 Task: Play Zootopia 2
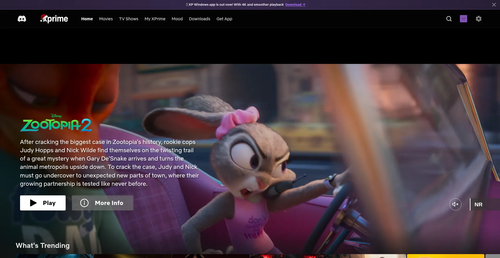pyautogui.click(x=43, y=203)
